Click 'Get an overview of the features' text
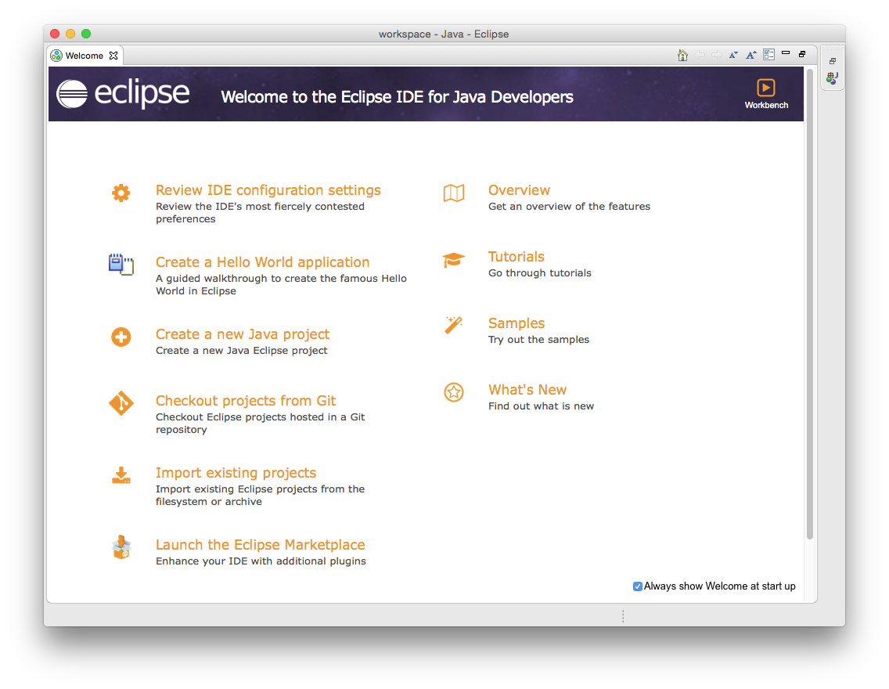The height and width of the screenshot is (689, 889). tap(569, 207)
